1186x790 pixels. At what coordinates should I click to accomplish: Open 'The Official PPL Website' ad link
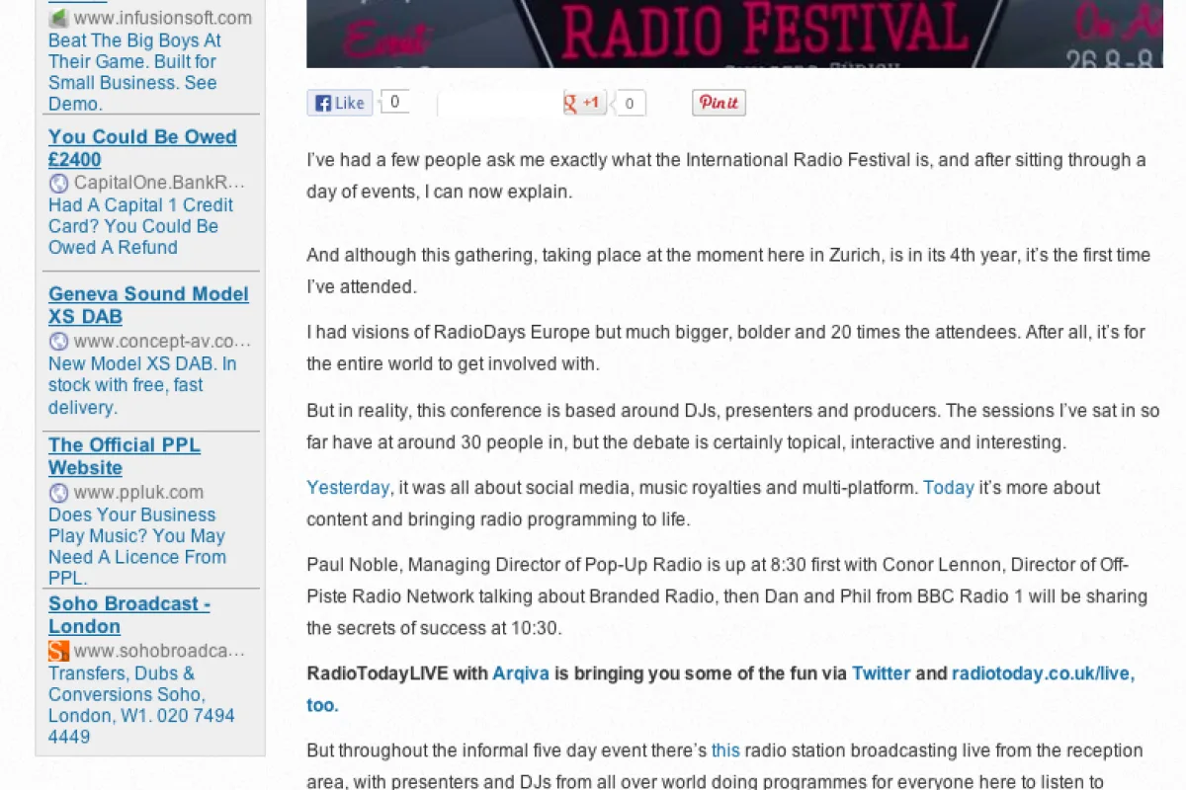125,456
